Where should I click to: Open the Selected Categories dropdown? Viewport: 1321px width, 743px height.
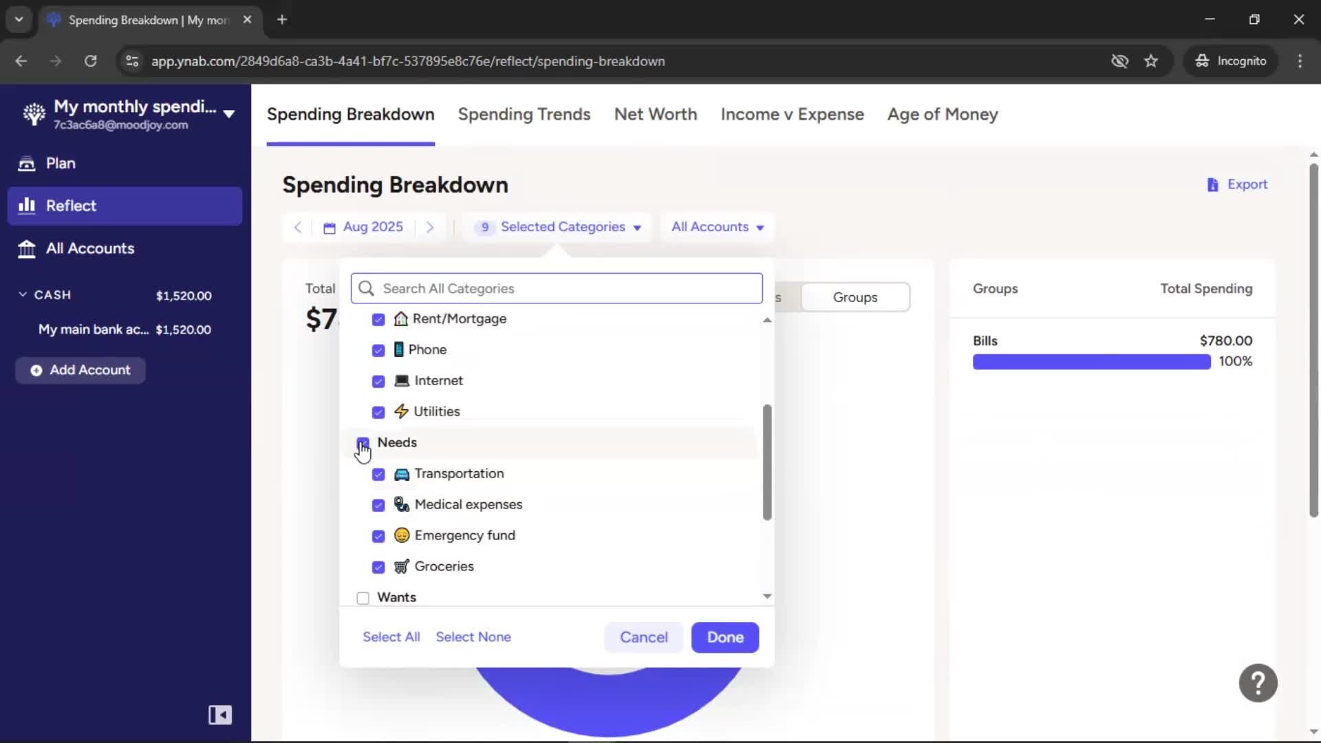(x=557, y=227)
